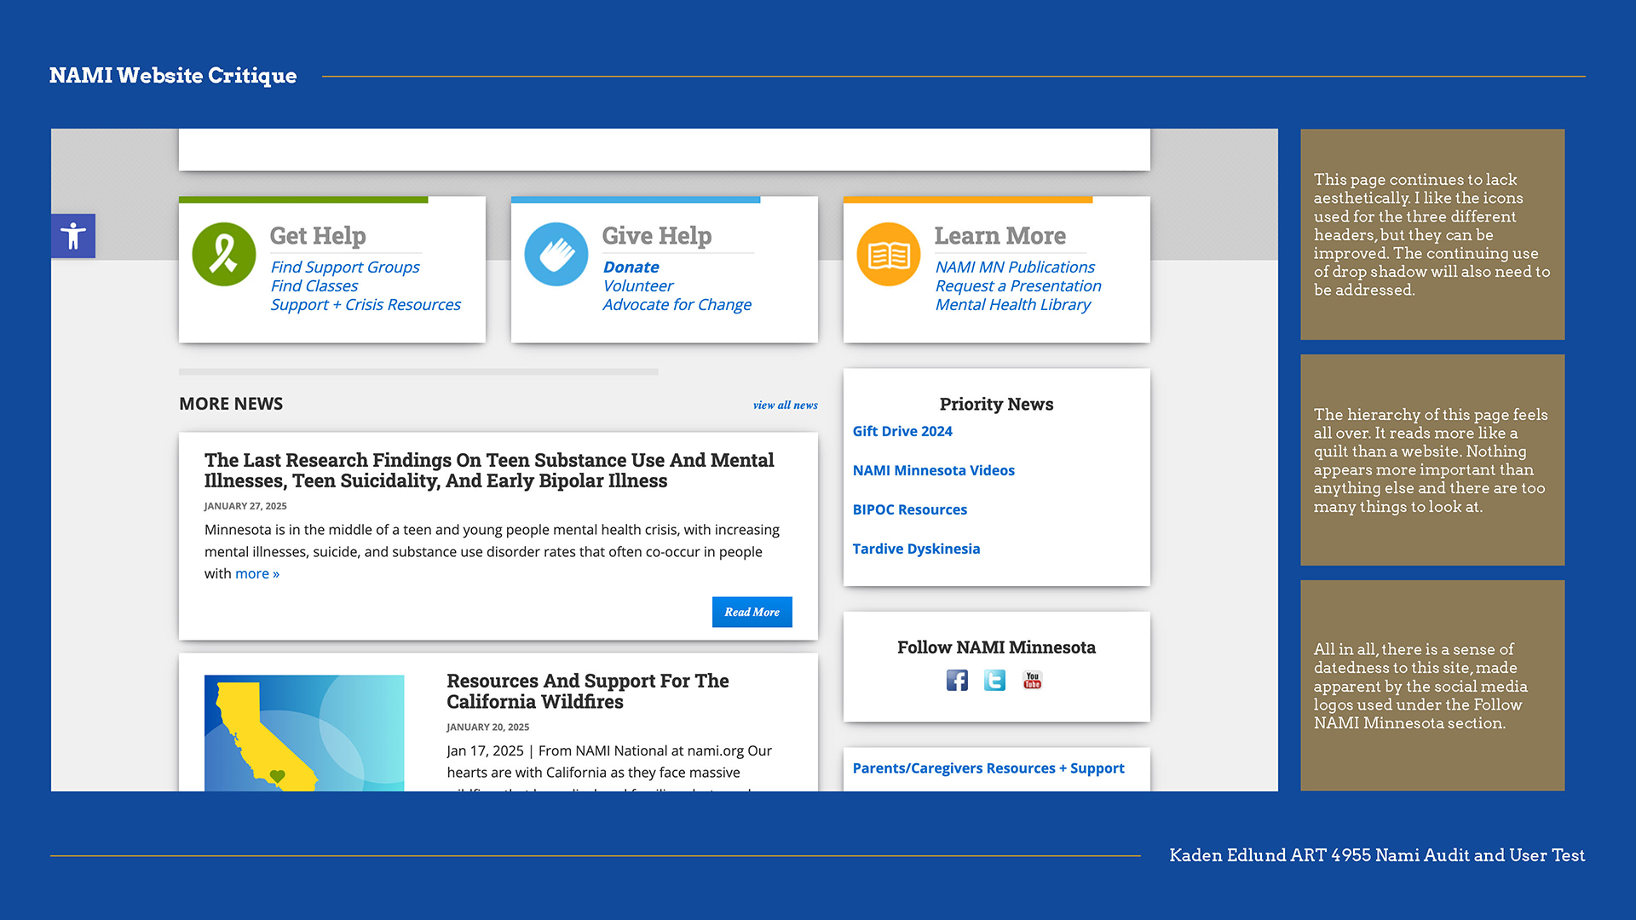Click the Priority News heading
Screen dimensions: 1636x920
tap(997, 404)
